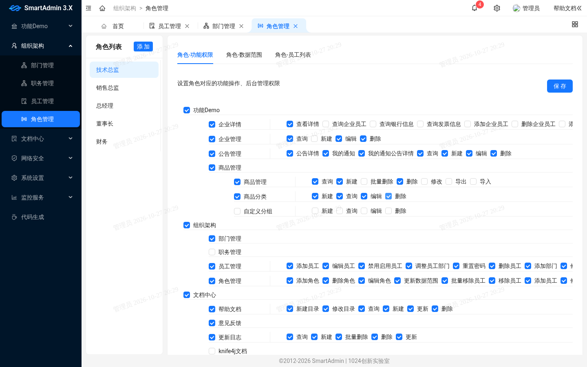Collapse the sidebar with the menu fold icon
This screenshot has height=367, width=587.
[88, 8]
